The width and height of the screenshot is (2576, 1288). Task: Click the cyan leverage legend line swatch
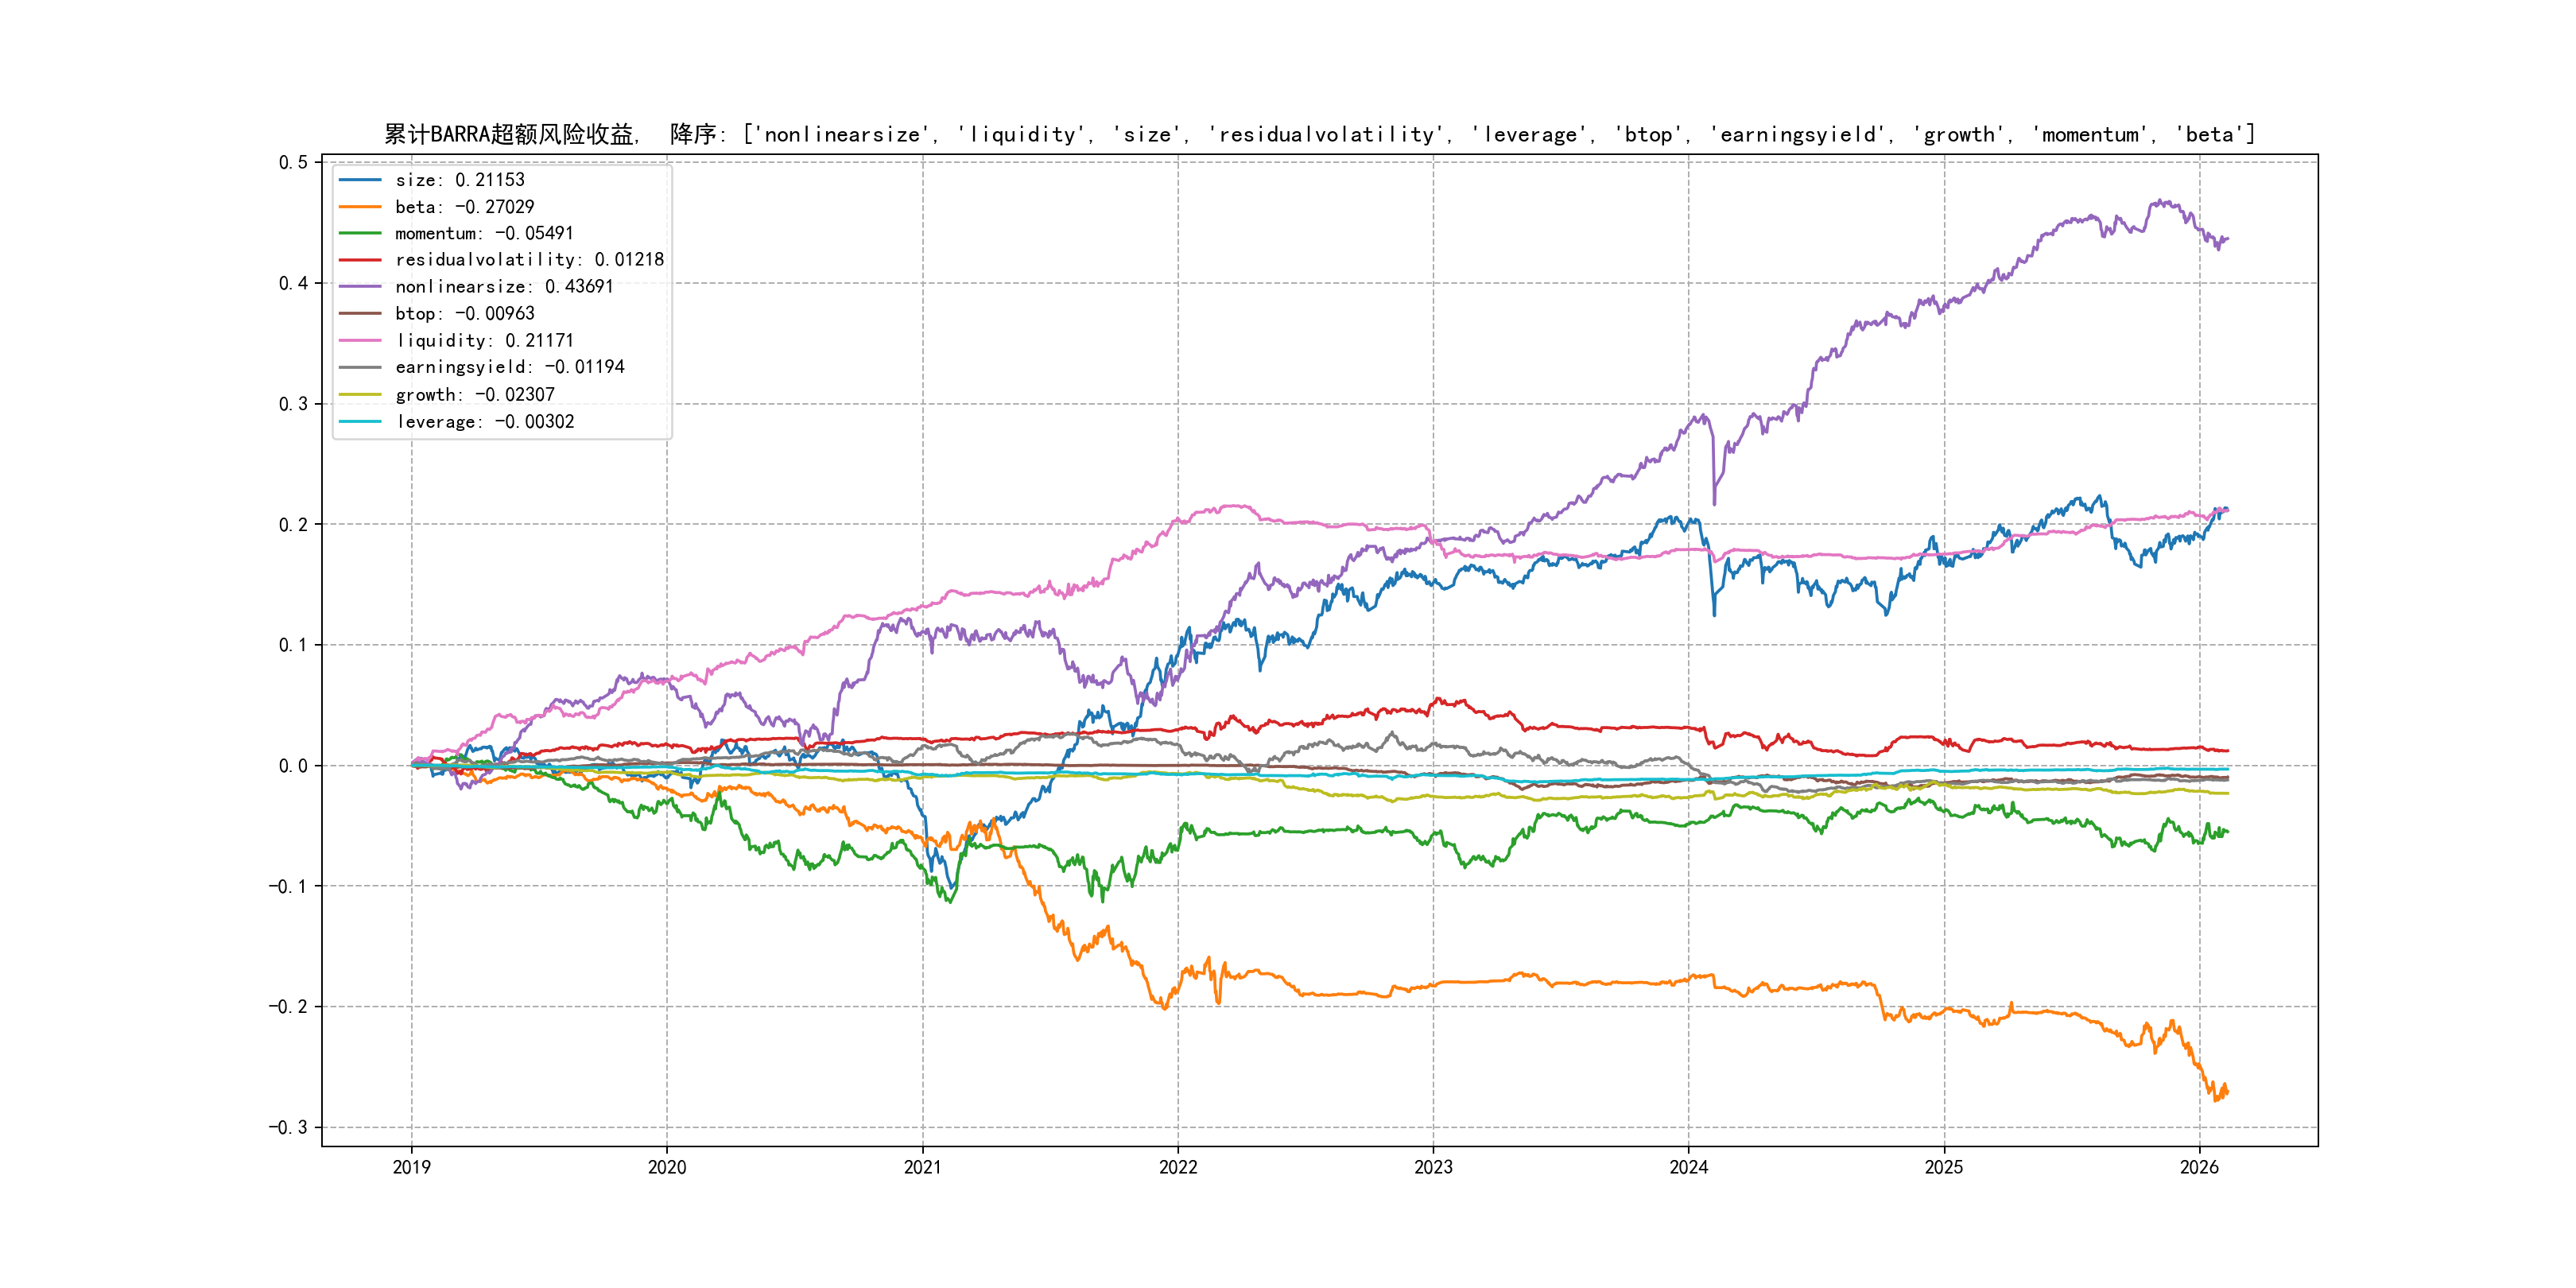pos(360,422)
